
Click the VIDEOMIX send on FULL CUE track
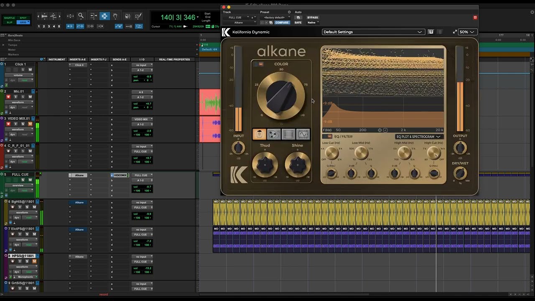tap(120, 175)
